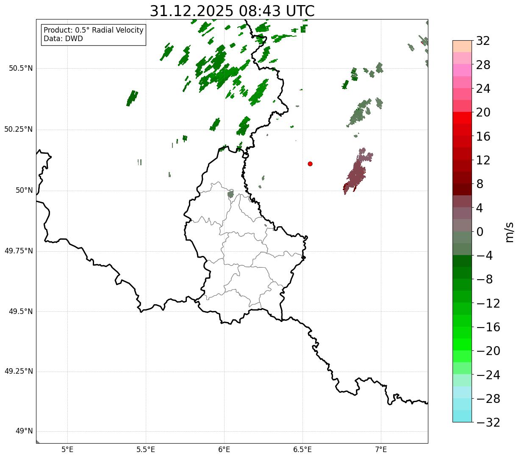Click the colorbar value −16

click(488, 327)
